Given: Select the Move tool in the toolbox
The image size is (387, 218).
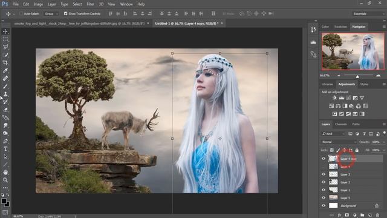Looking at the screenshot, I should click(x=5, y=31).
